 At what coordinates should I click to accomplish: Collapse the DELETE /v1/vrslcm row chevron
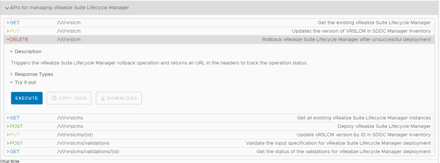[8, 39]
